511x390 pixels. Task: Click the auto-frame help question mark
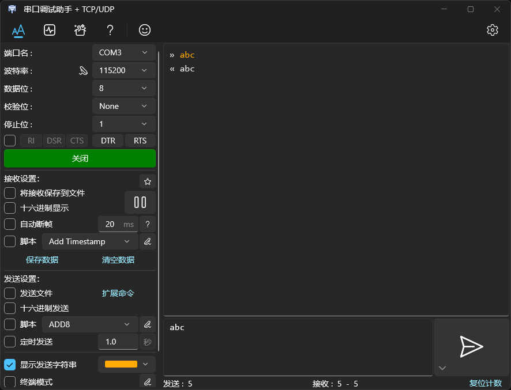pos(148,224)
